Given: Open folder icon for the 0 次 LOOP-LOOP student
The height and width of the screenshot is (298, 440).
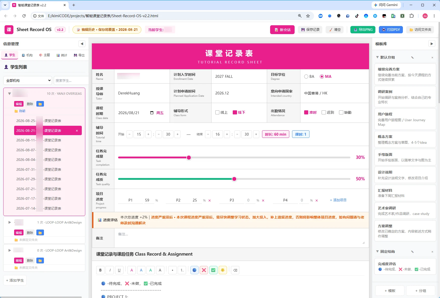Looking at the screenshot, I should [40, 260].
